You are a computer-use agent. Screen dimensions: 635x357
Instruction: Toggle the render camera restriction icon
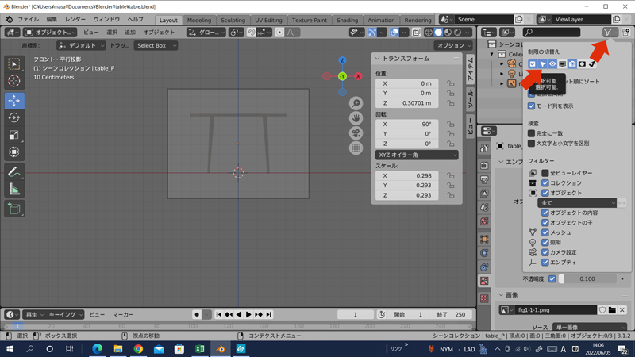point(572,64)
